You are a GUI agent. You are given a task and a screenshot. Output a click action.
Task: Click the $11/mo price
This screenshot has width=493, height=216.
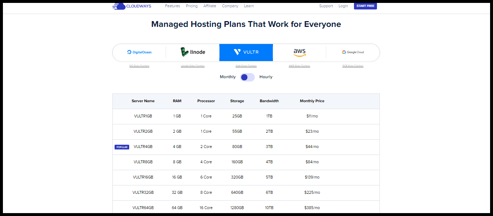point(312,116)
